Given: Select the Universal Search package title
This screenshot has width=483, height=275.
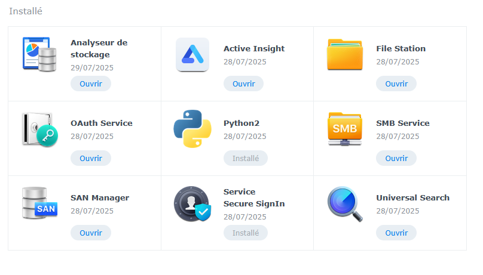Looking at the screenshot, I should pyautogui.click(x=413, y=197).
